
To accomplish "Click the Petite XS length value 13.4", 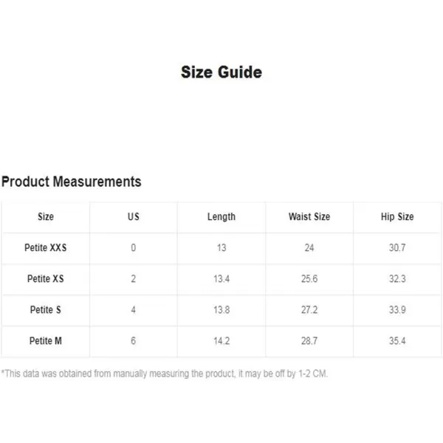I will pos(221,279).
